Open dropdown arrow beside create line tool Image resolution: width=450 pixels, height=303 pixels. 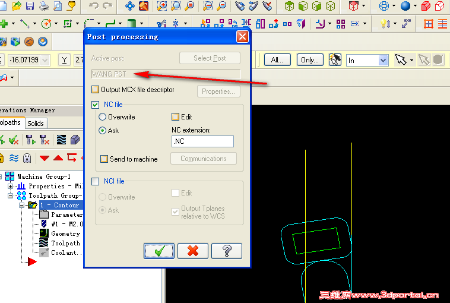[34, 24]
